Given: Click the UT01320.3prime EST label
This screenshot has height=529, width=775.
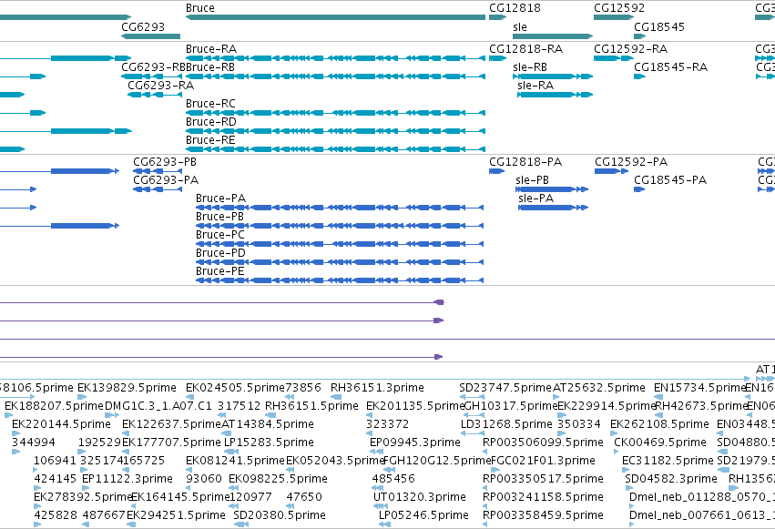Looking at the screenshot, I should (420, 497).
